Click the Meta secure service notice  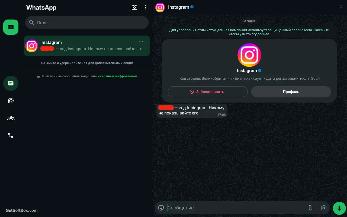[249, 32]
